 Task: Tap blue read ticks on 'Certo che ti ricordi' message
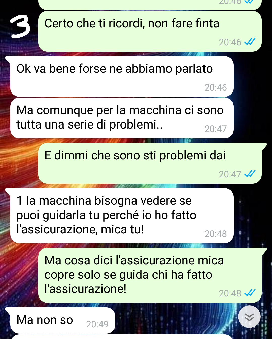[x=250, y=42]
